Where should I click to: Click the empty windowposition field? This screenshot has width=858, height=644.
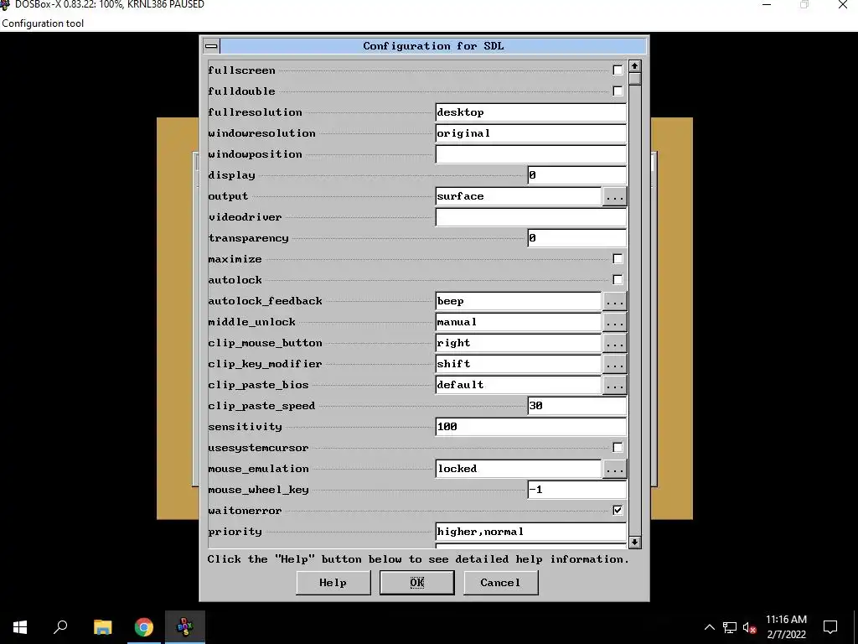click(530, 154)
